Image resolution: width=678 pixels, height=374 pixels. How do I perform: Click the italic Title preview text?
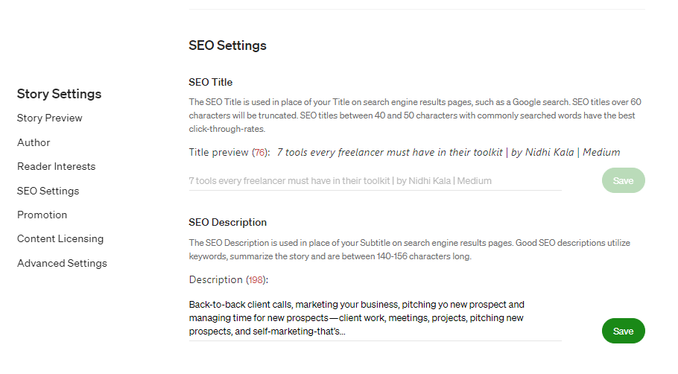click(448, 152)
